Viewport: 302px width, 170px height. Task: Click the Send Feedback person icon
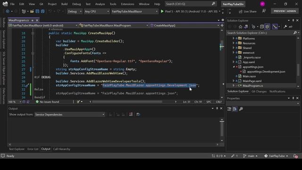[264, 11]
